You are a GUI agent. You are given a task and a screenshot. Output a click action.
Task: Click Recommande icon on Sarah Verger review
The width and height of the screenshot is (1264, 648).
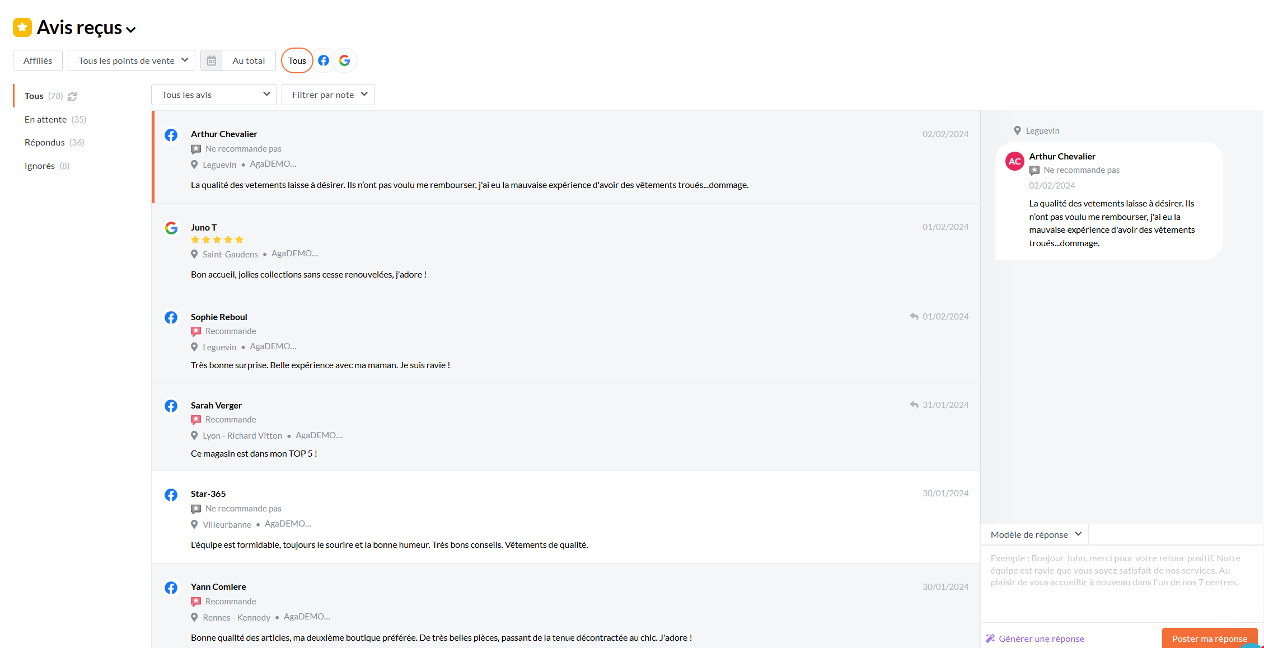(x=196, y=420)
